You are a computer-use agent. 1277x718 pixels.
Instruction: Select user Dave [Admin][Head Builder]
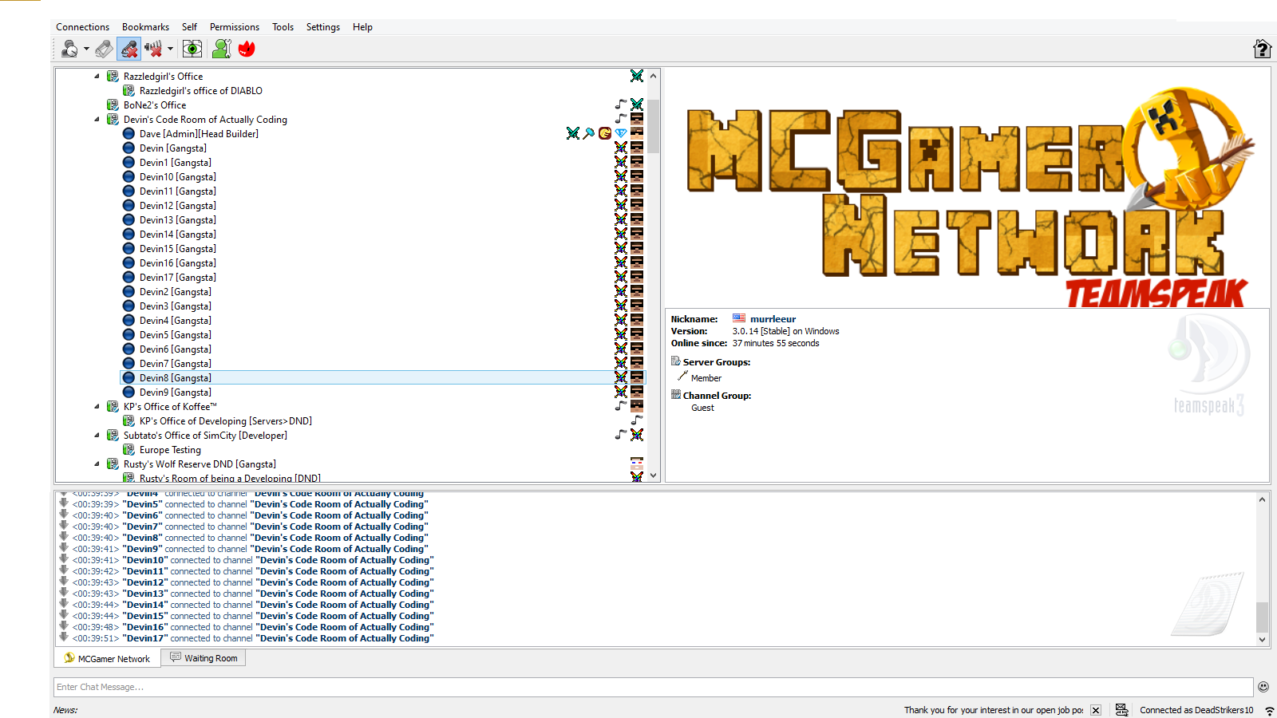coord(199,134)
